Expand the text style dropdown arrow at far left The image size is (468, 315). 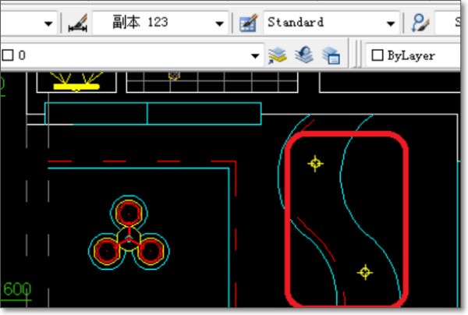coord(48,23)
